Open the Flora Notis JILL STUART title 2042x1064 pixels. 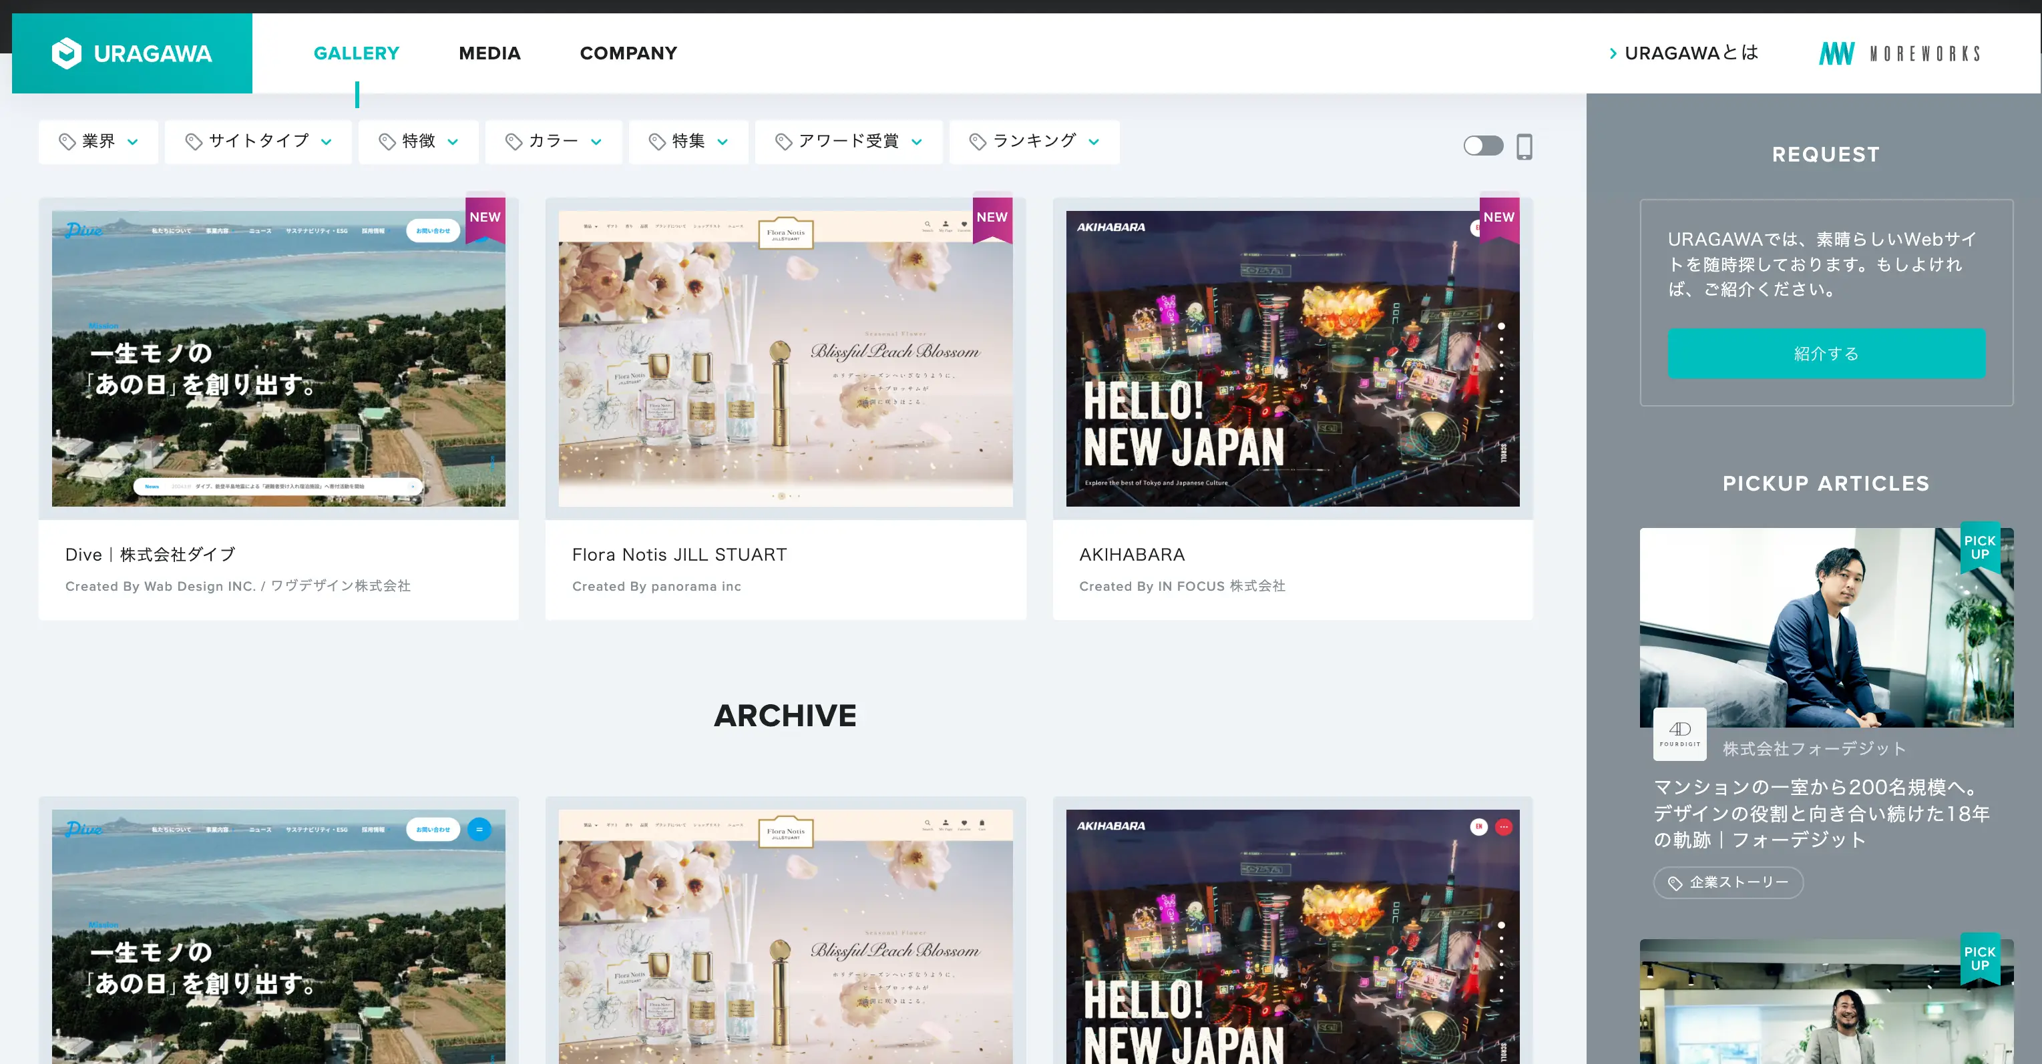(679, 555)
